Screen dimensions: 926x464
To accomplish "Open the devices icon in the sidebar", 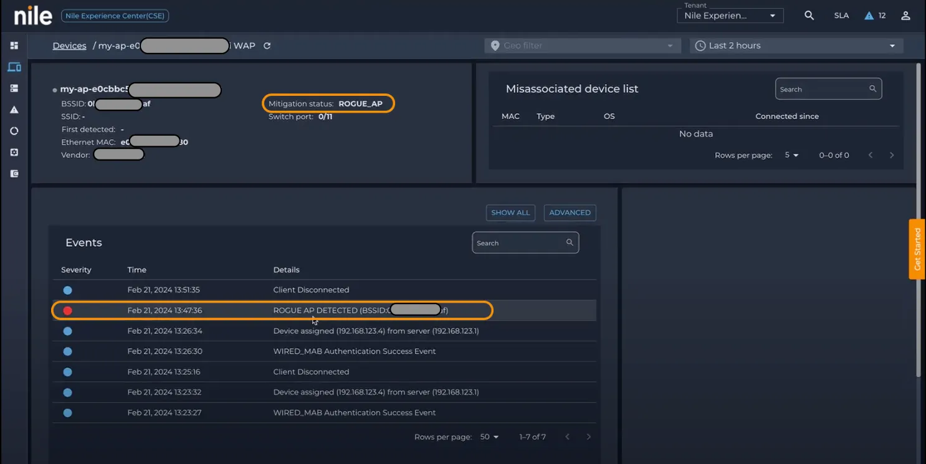I will pyautogui.click(x=14, y=67).
